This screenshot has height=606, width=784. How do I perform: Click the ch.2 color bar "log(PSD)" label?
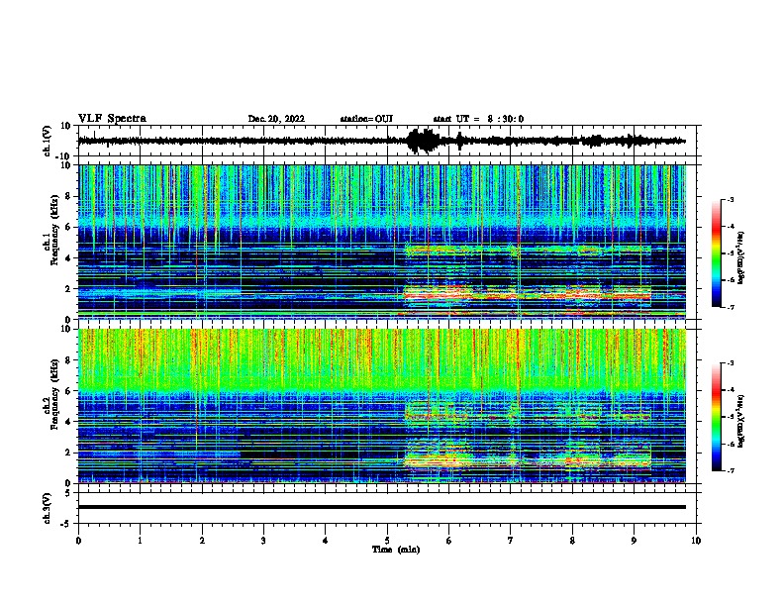tap(740, 421)
